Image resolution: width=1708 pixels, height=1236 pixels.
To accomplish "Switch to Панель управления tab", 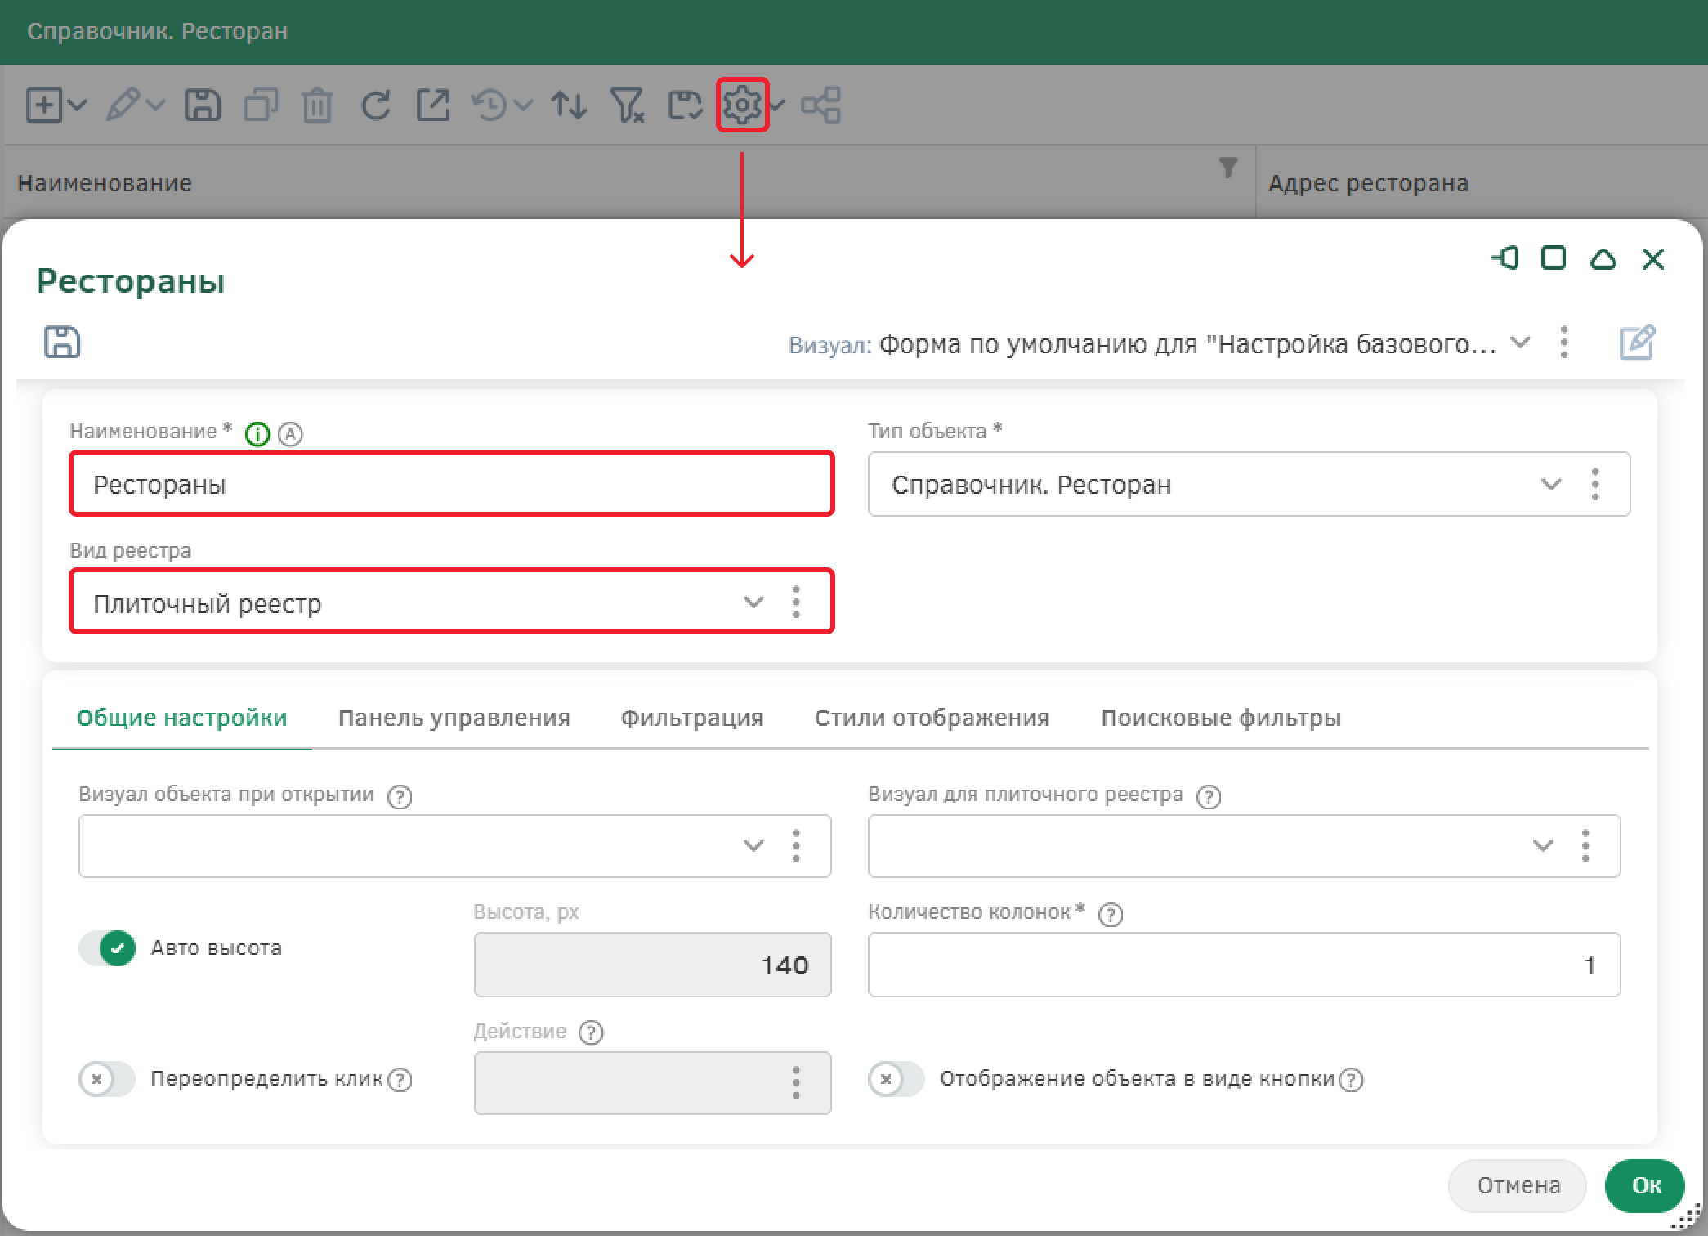I will (454, 718).
